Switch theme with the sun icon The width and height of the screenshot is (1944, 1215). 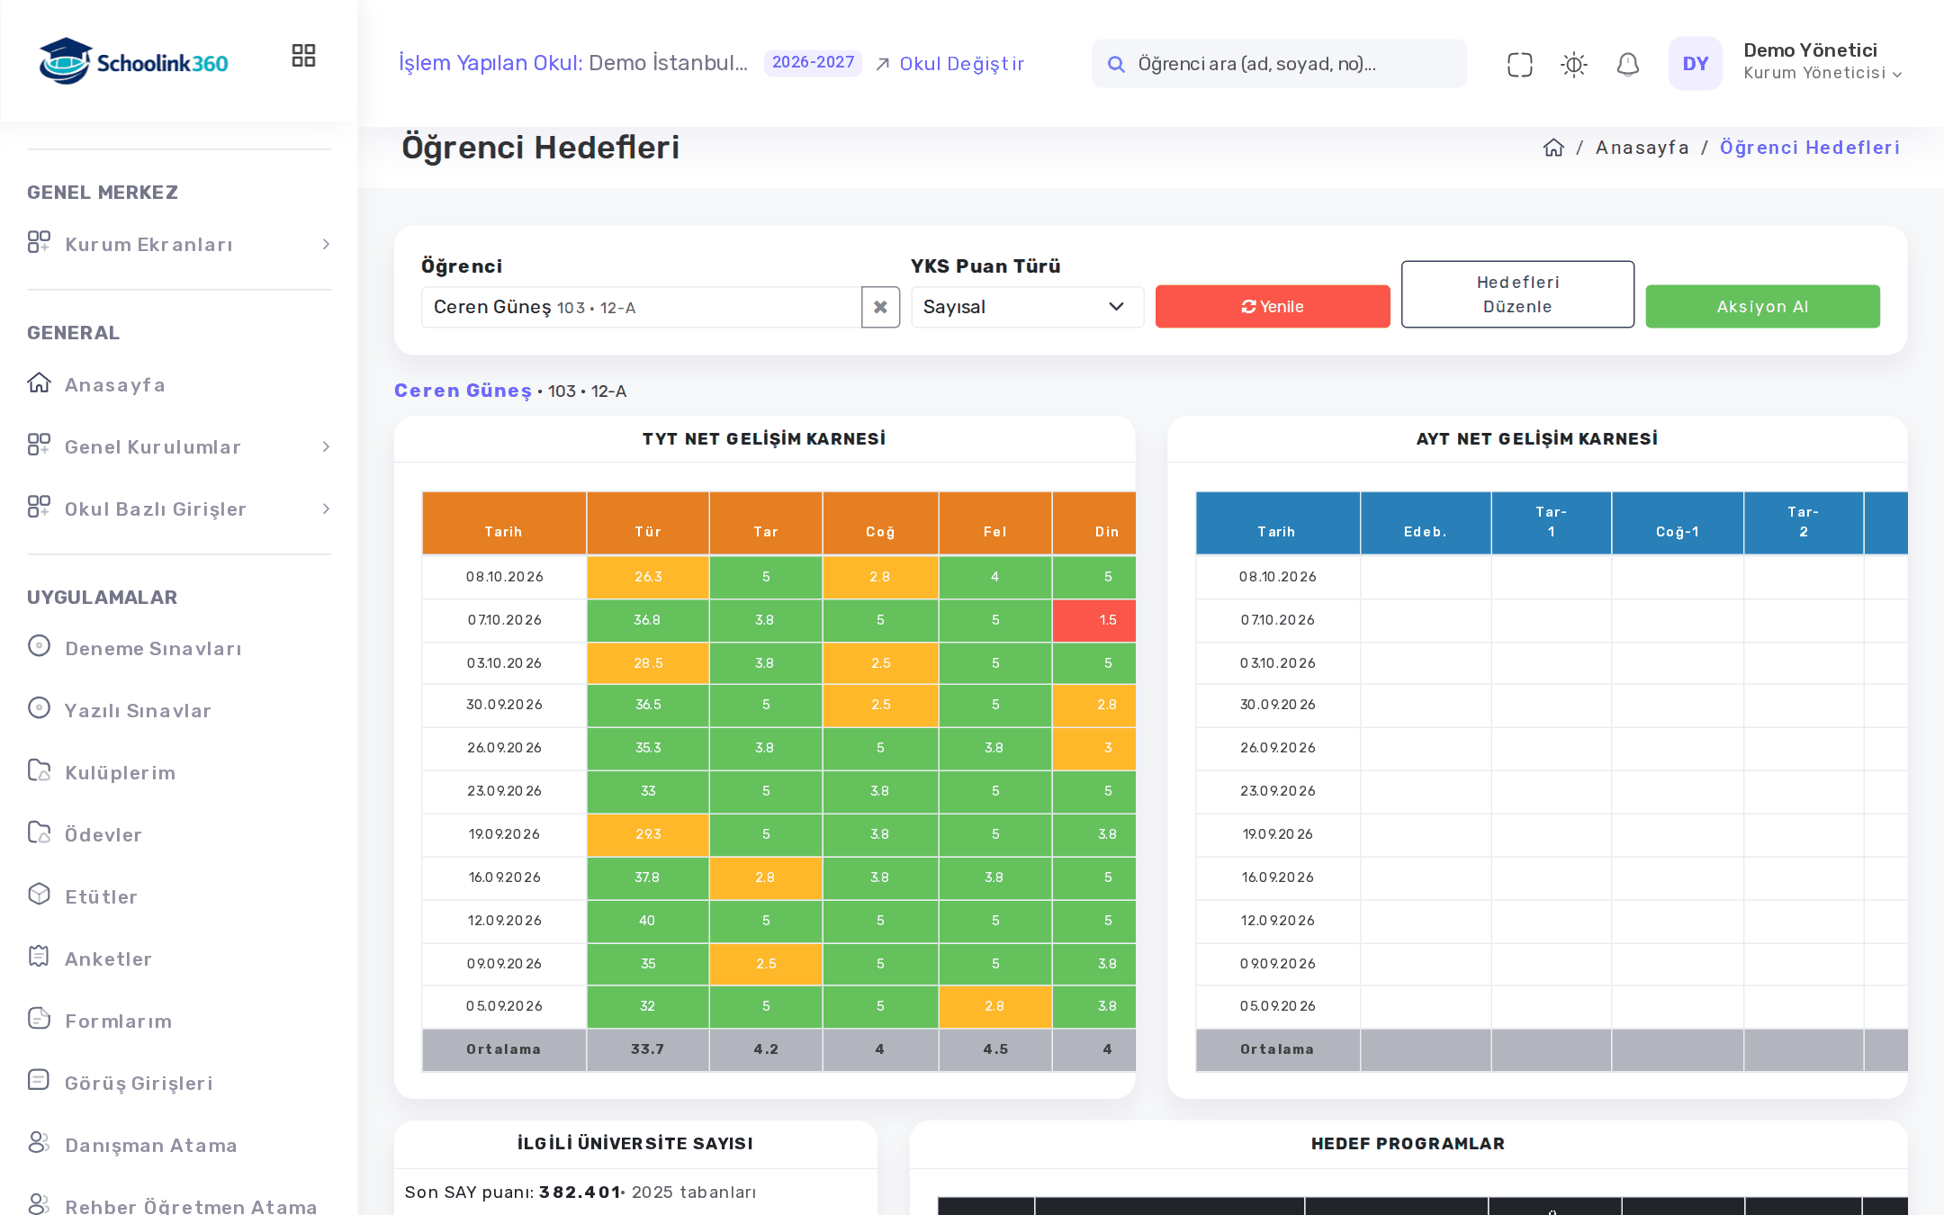point(1573,64)
